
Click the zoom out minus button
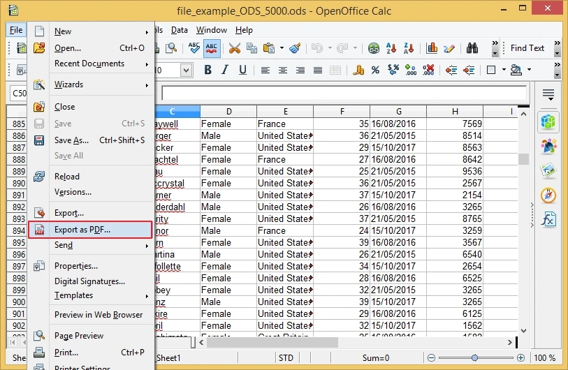pyautogui.click(x=431, y=357)
